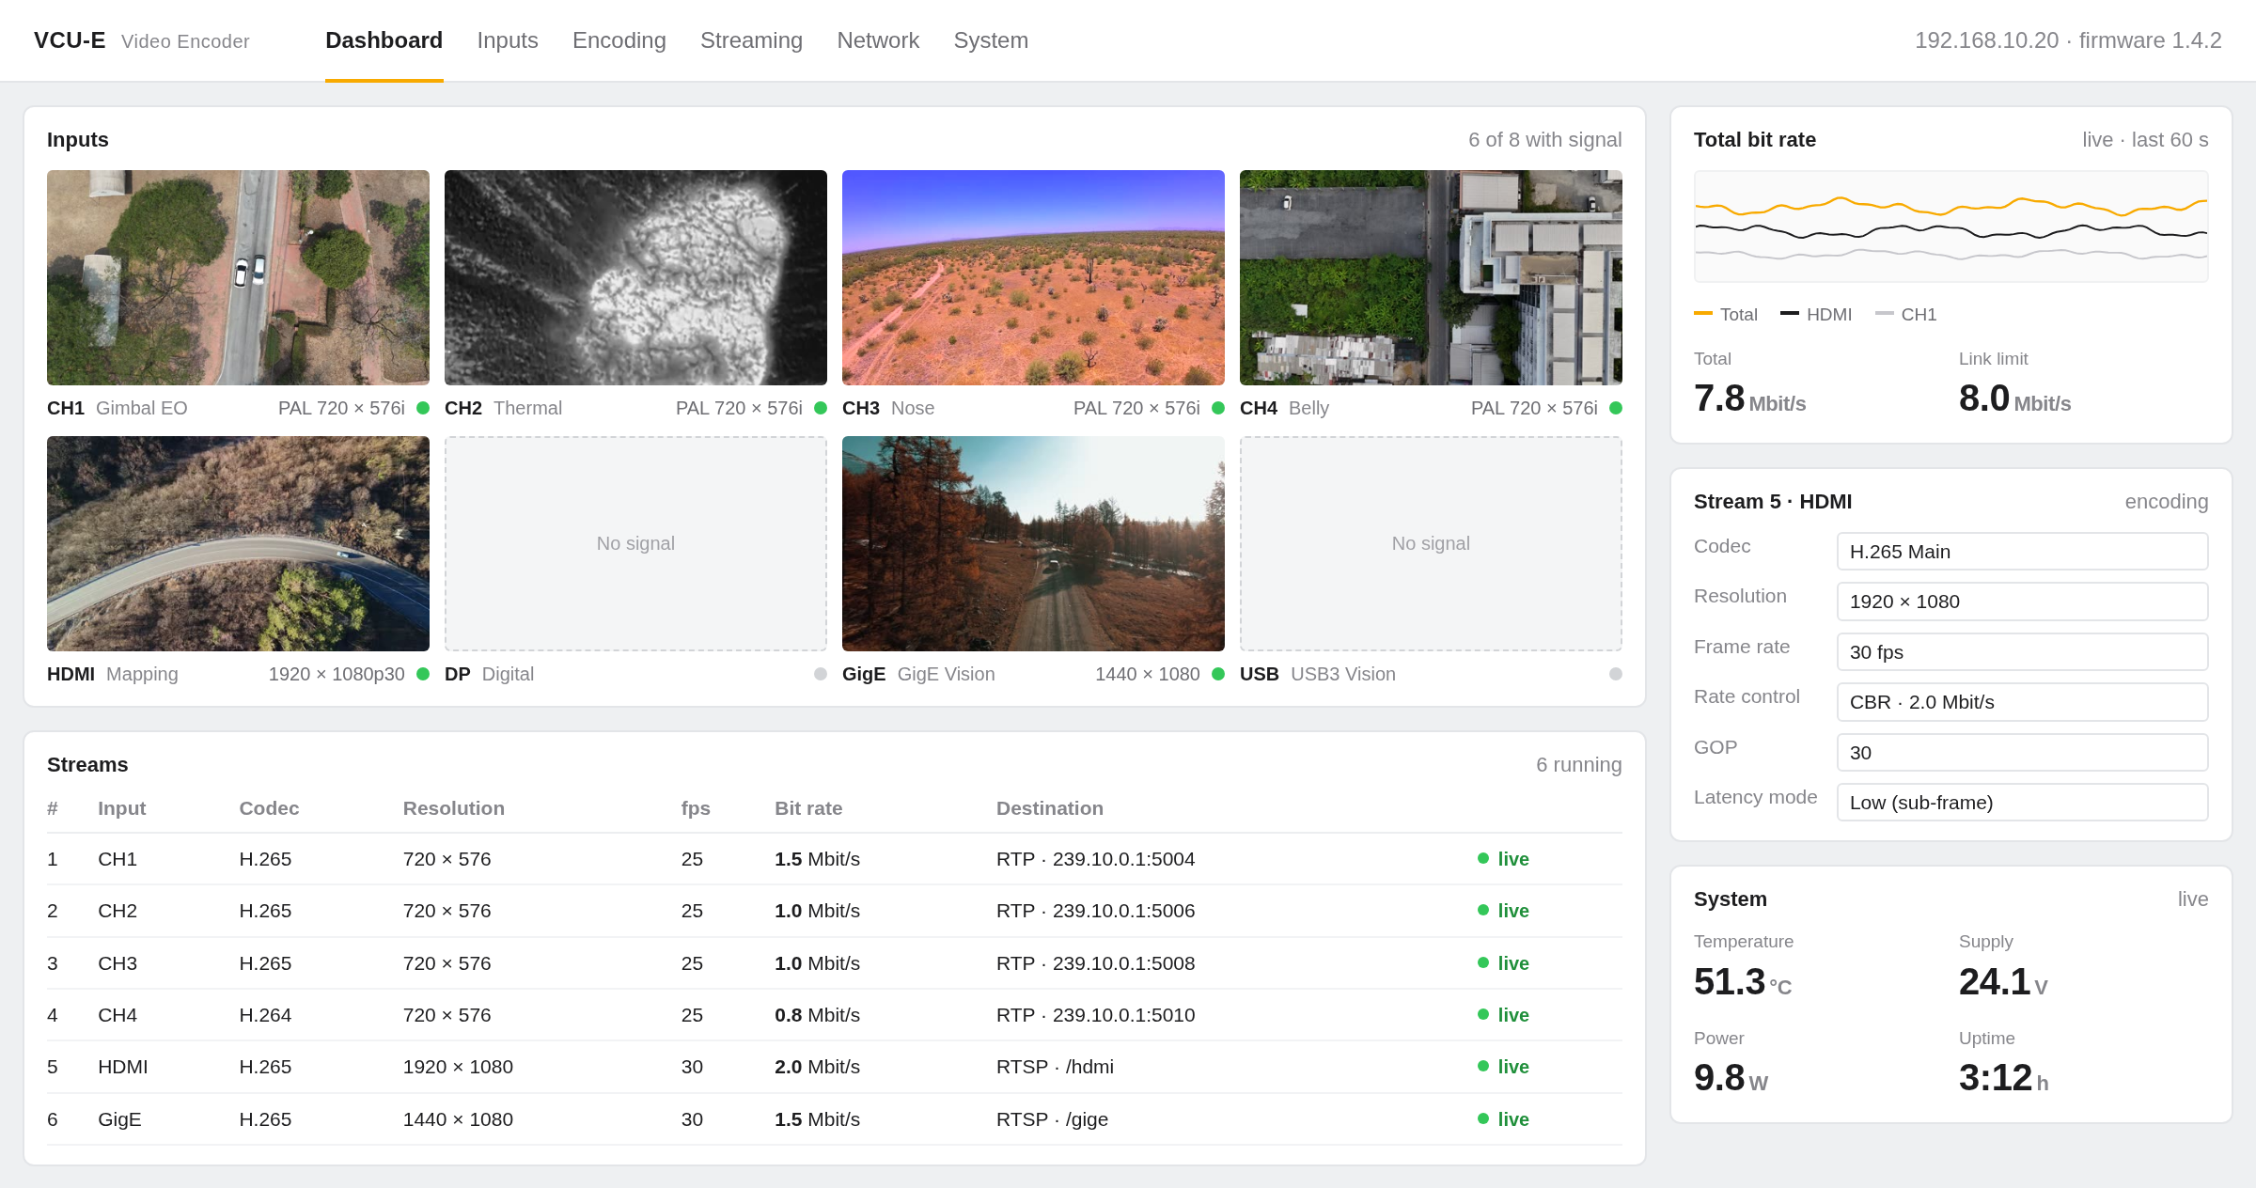Click the HDMI green signal status dot
The height and width of the screenshot is (1188, 2256).
(423, 674)
